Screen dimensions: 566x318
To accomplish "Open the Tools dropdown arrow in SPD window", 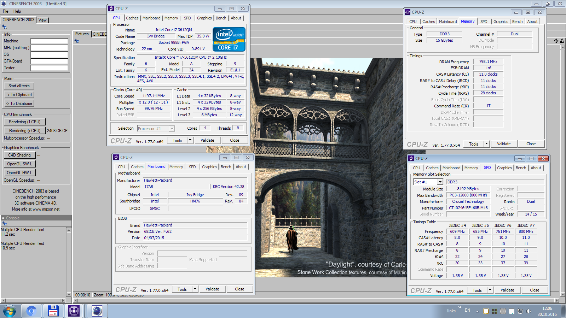I will (x=490, y=290).
